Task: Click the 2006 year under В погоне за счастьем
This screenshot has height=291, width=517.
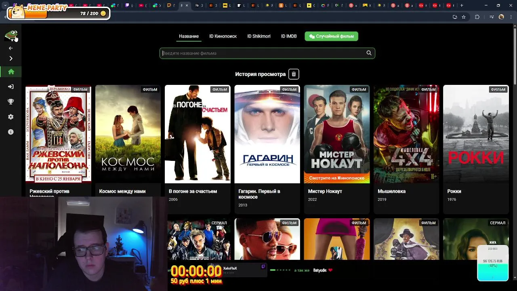Action: pyautogui.click(x=173, y=199)
